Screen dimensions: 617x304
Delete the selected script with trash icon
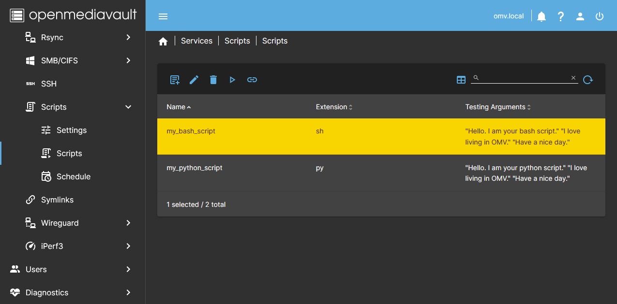point(213,80)
